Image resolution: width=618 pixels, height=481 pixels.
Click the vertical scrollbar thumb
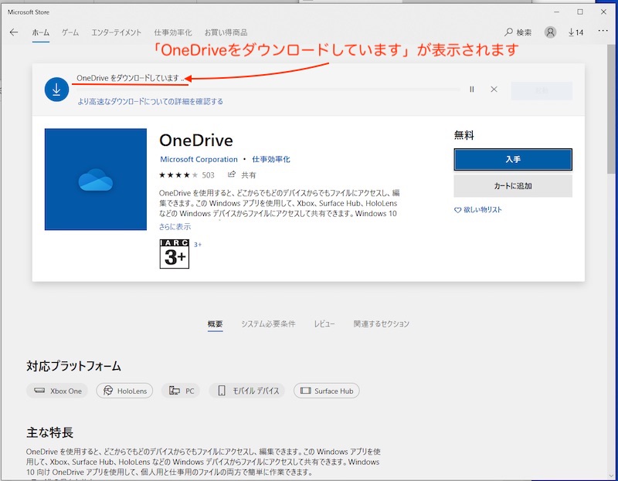click(611, 109)
